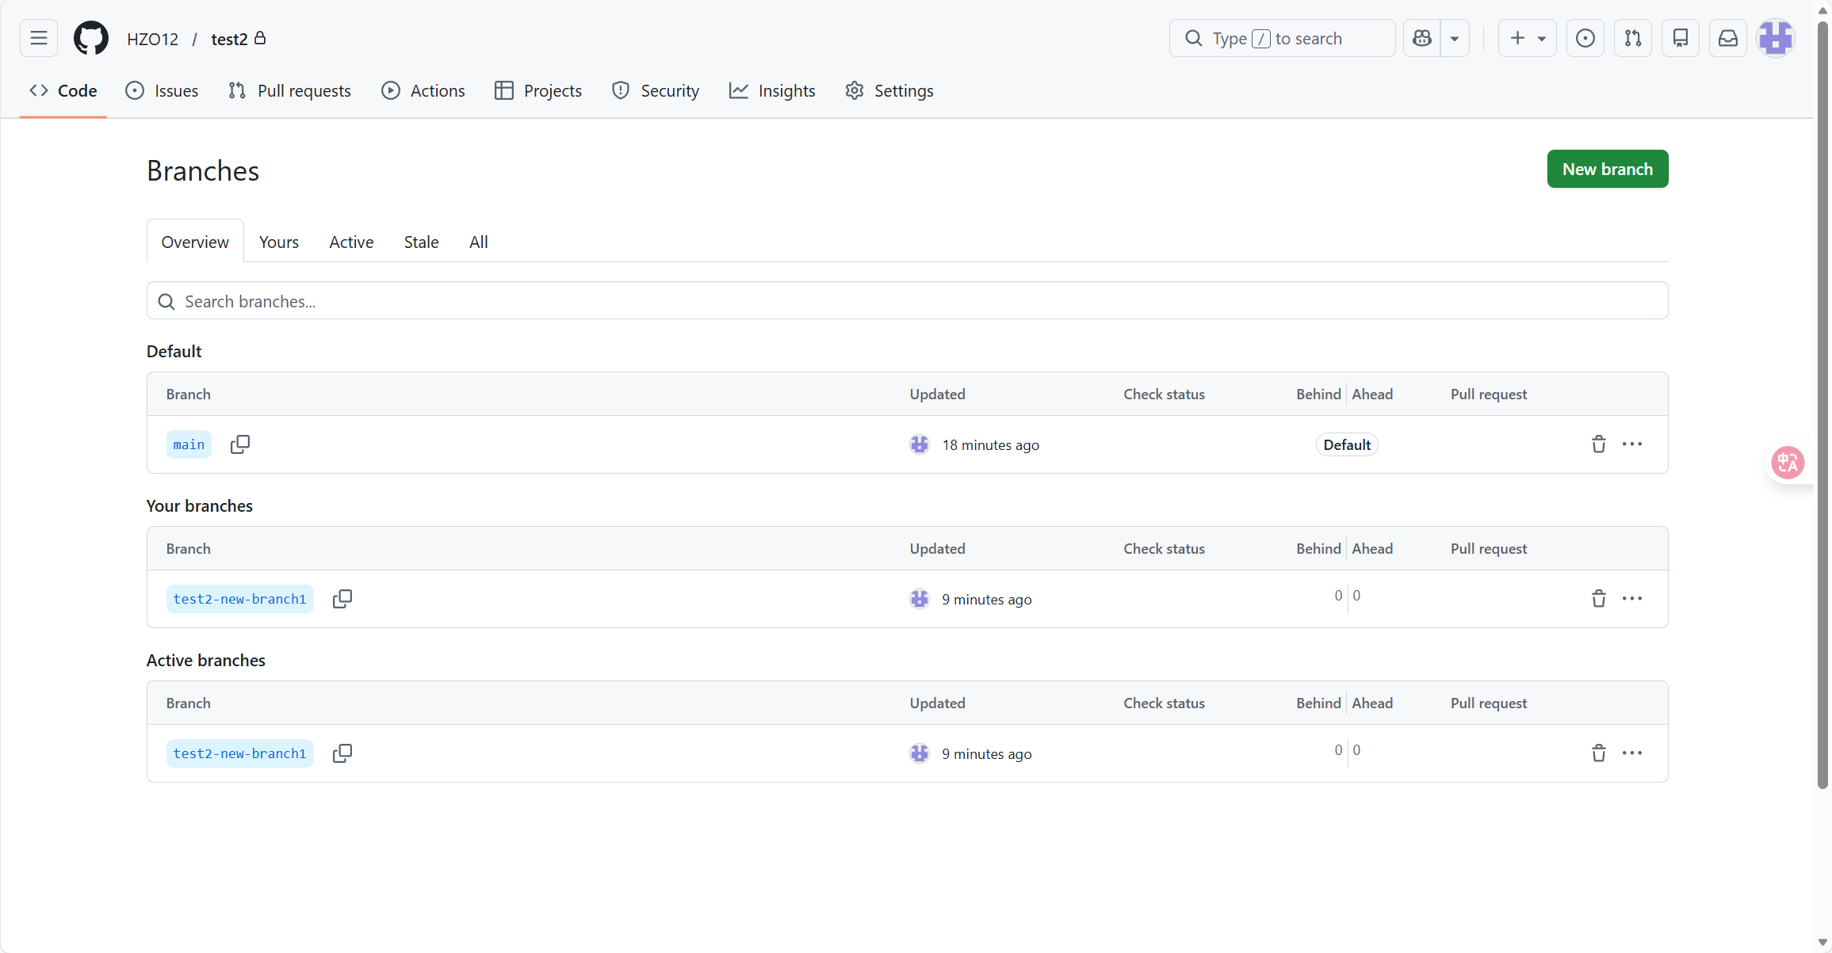Delete test2-new-branch1 under Your branches

(1599, 599)
